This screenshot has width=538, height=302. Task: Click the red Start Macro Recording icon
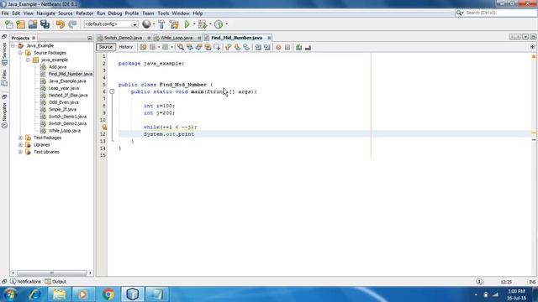(x=278, y=47)
